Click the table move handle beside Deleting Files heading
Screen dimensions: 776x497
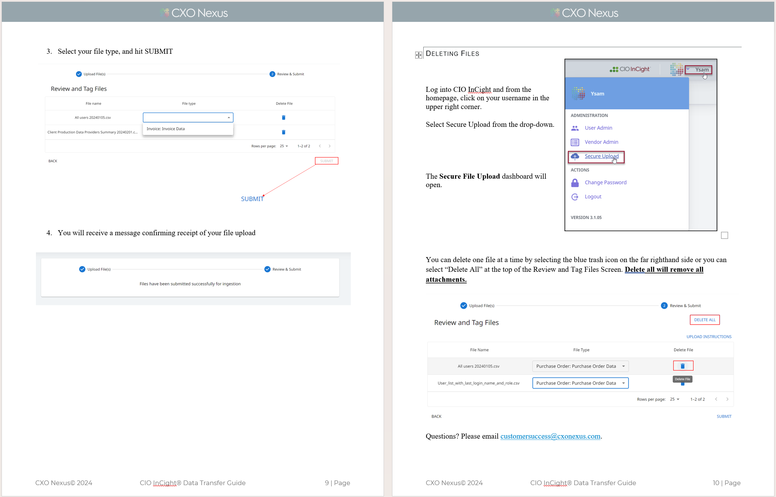[x=419, y=55]
